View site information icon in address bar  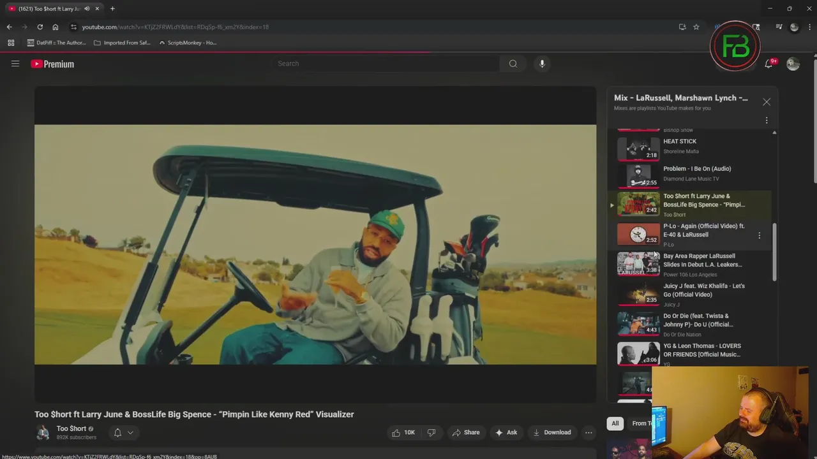pyautogui.click(x=73, y=27)
